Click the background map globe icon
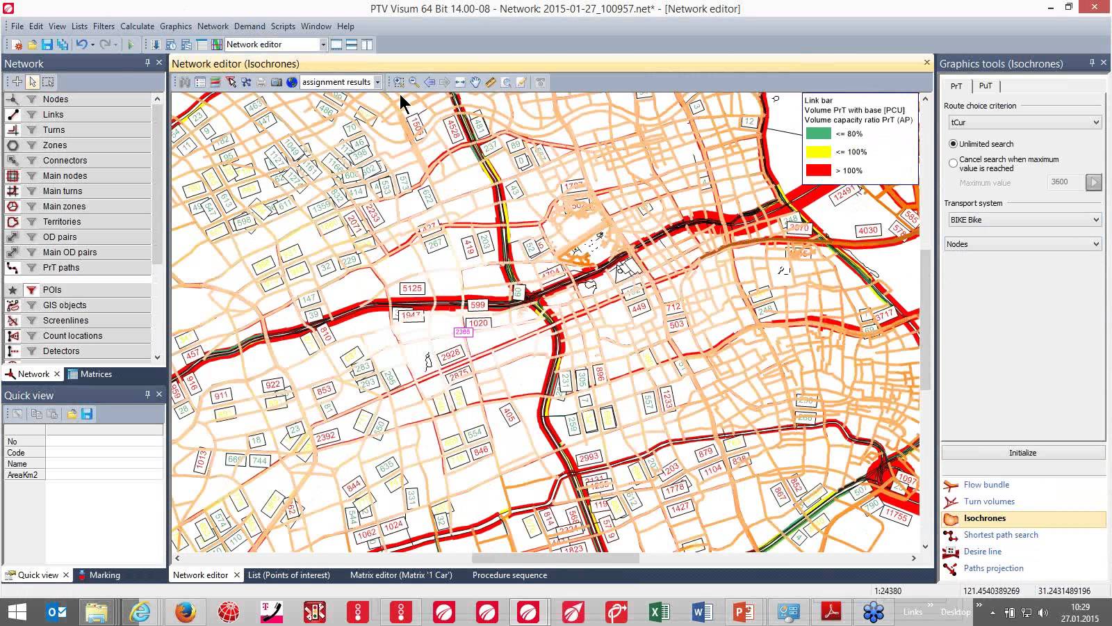Viewport: 1112px width, 626px height. tap(292, 82)
